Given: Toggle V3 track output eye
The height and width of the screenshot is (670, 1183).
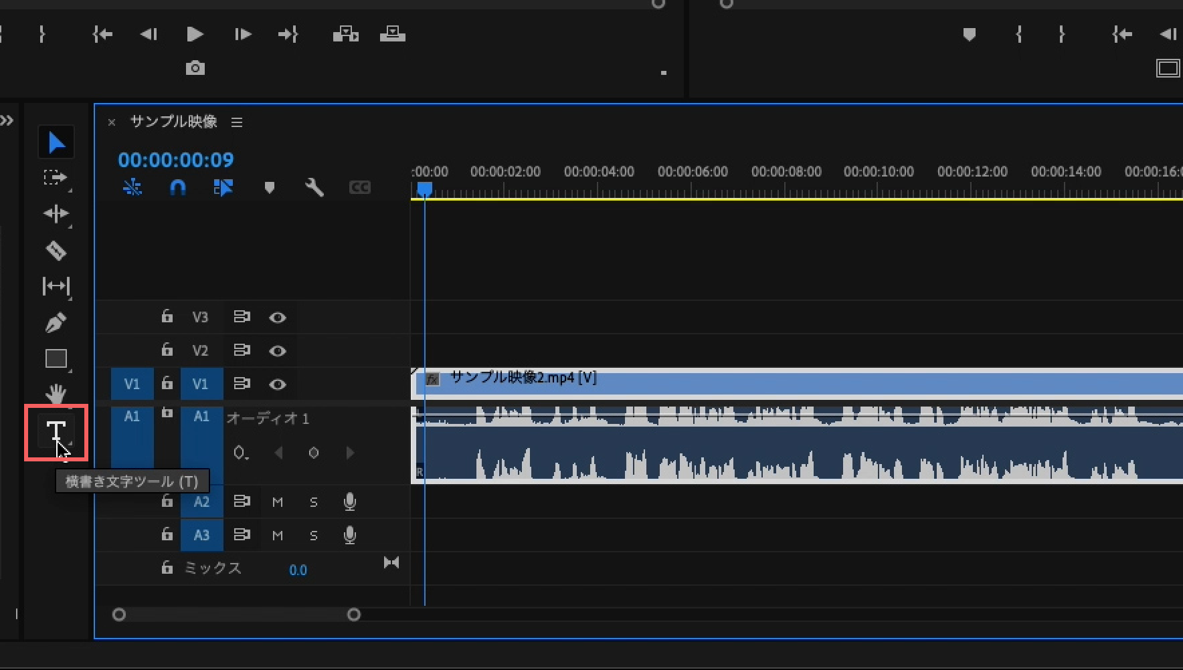Looking at the screenshot, I should (278, 318).
